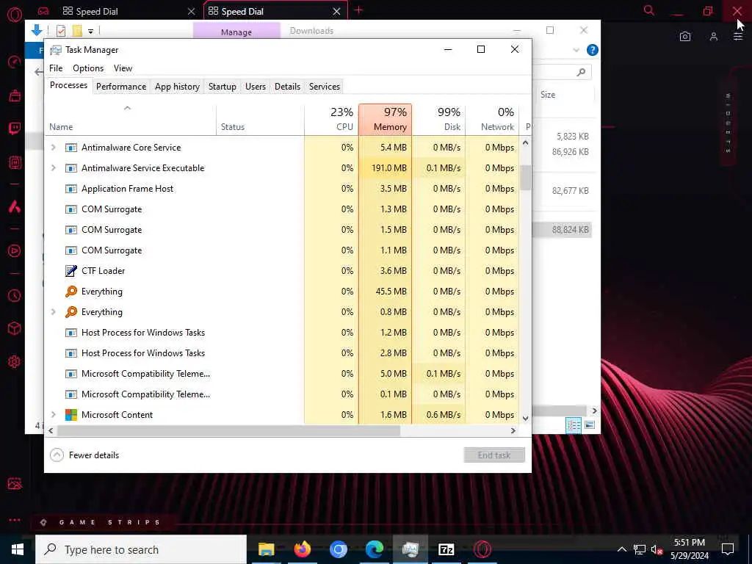Select Manage tab in File Explorer

tap(236, 31)
